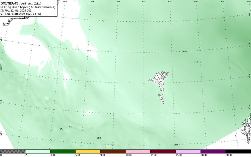Choose the light lilac 1500-2000 legend swatch
Image resolution: width=251 pixels, height=157 pixels.
(x=188, y=151)
